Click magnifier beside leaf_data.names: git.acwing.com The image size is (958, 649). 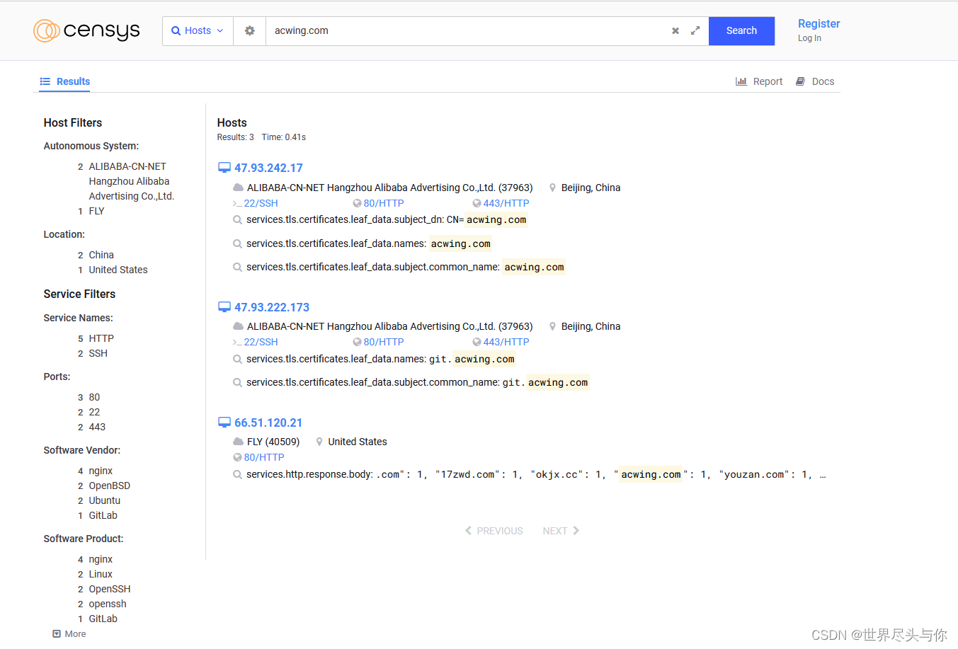(238, 359)
